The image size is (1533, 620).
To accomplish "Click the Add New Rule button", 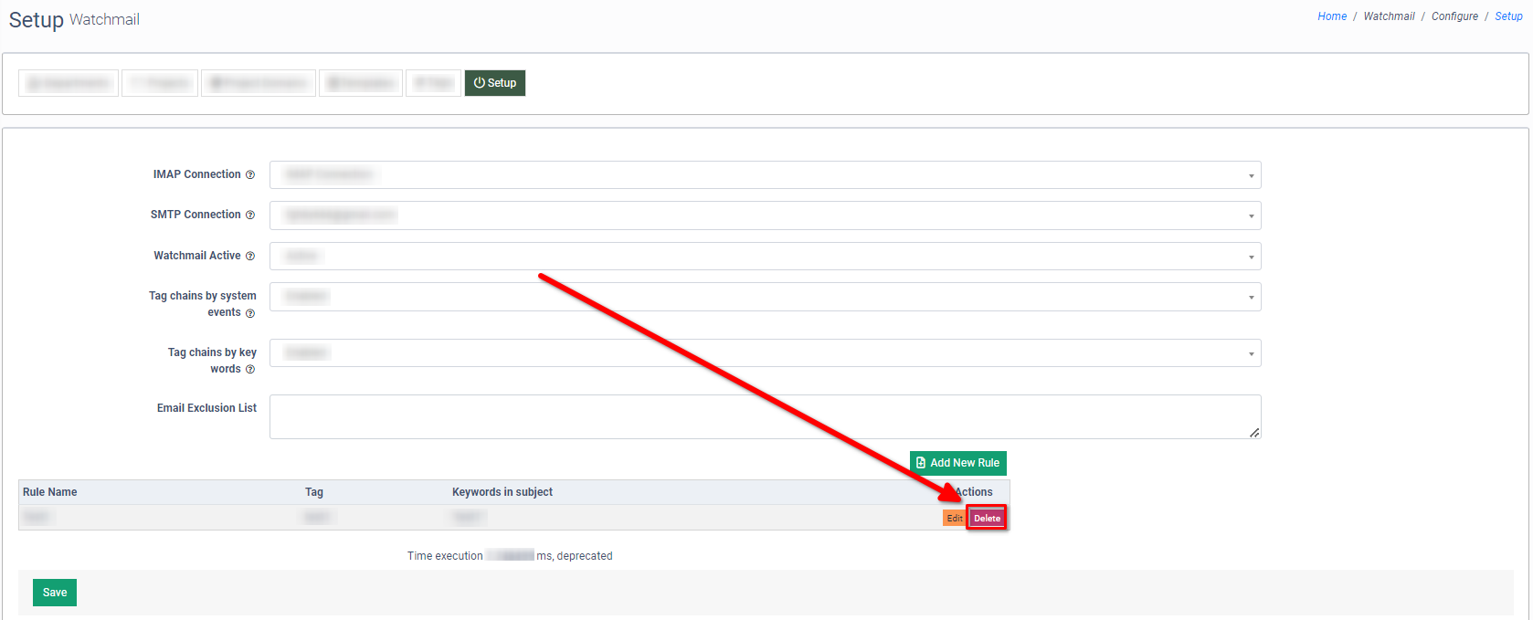I will point(957,463).
